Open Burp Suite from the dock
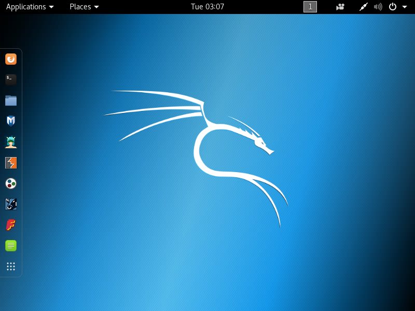This screenshot has height=311, width=415. 11,163
